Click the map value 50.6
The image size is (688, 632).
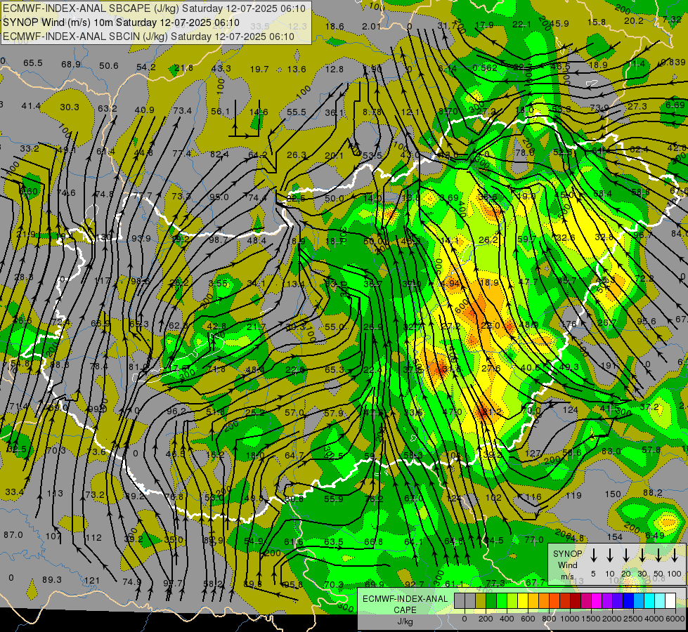click(109, 65)
